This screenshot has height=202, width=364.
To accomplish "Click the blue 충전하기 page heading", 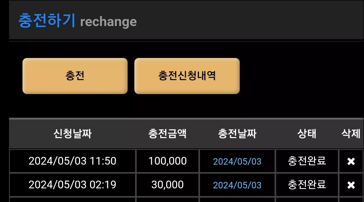I will [x=47, y=21].
